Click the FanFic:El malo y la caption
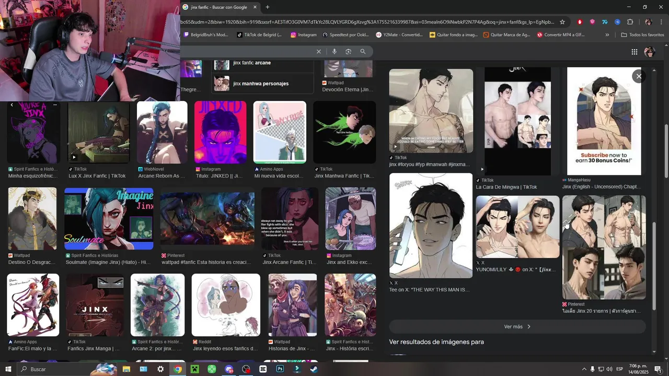 tap(32, 348)
